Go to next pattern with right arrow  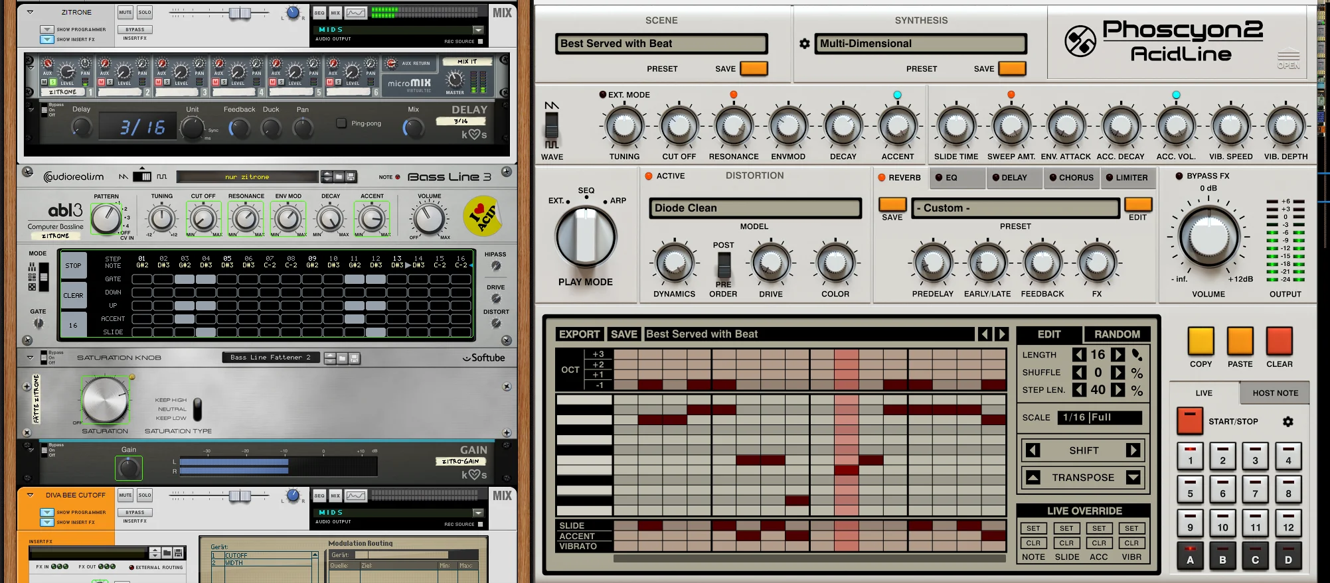pos(1001,334)
